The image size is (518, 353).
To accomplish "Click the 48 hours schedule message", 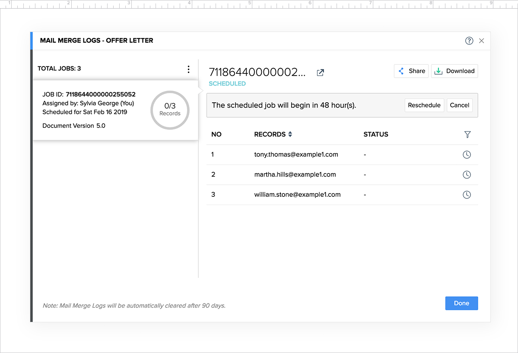I will pos(284,105).
